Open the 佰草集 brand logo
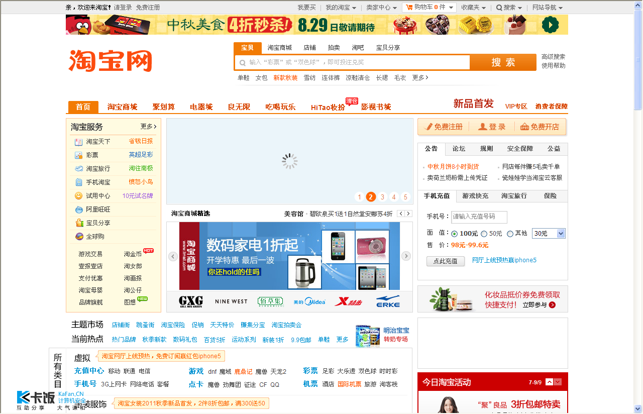 click(271, 301)
